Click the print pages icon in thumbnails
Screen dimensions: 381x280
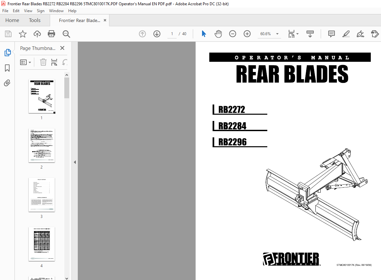click(x=54, y=62)
